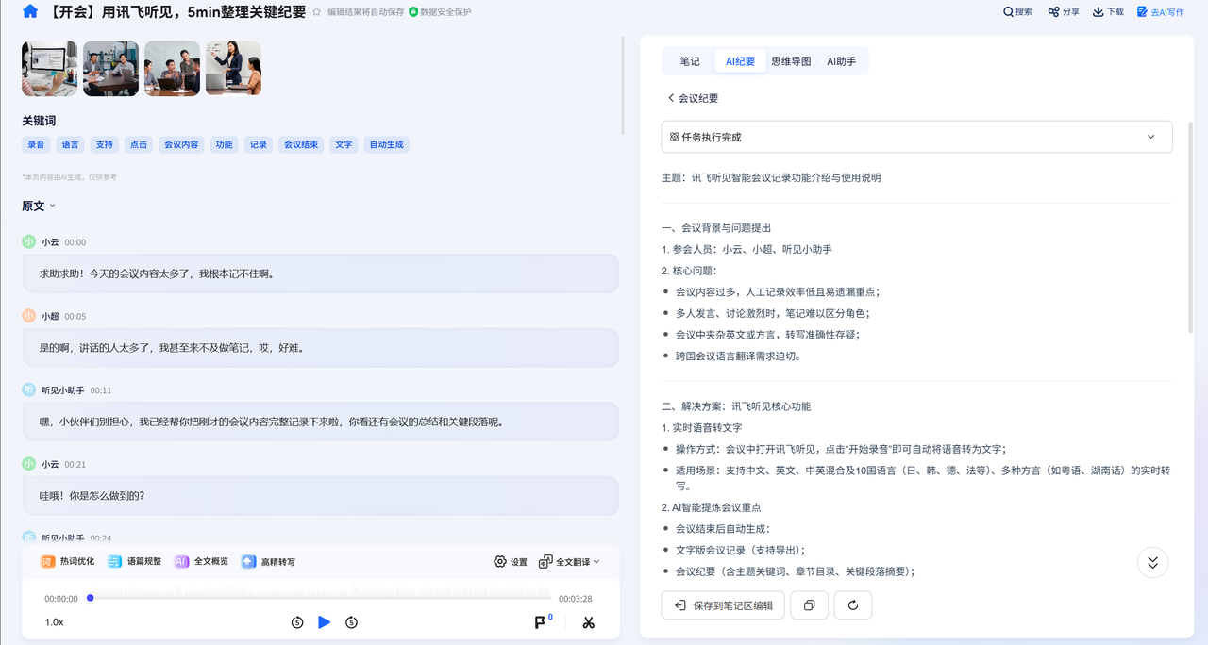Viewport: 1208px width, 645px height.
Task: Select keyword tag 录音
Action: pyautogui.click(x=36, y=144)
